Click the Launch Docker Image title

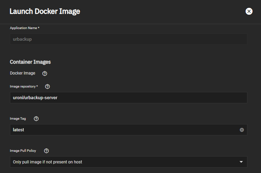45,11
